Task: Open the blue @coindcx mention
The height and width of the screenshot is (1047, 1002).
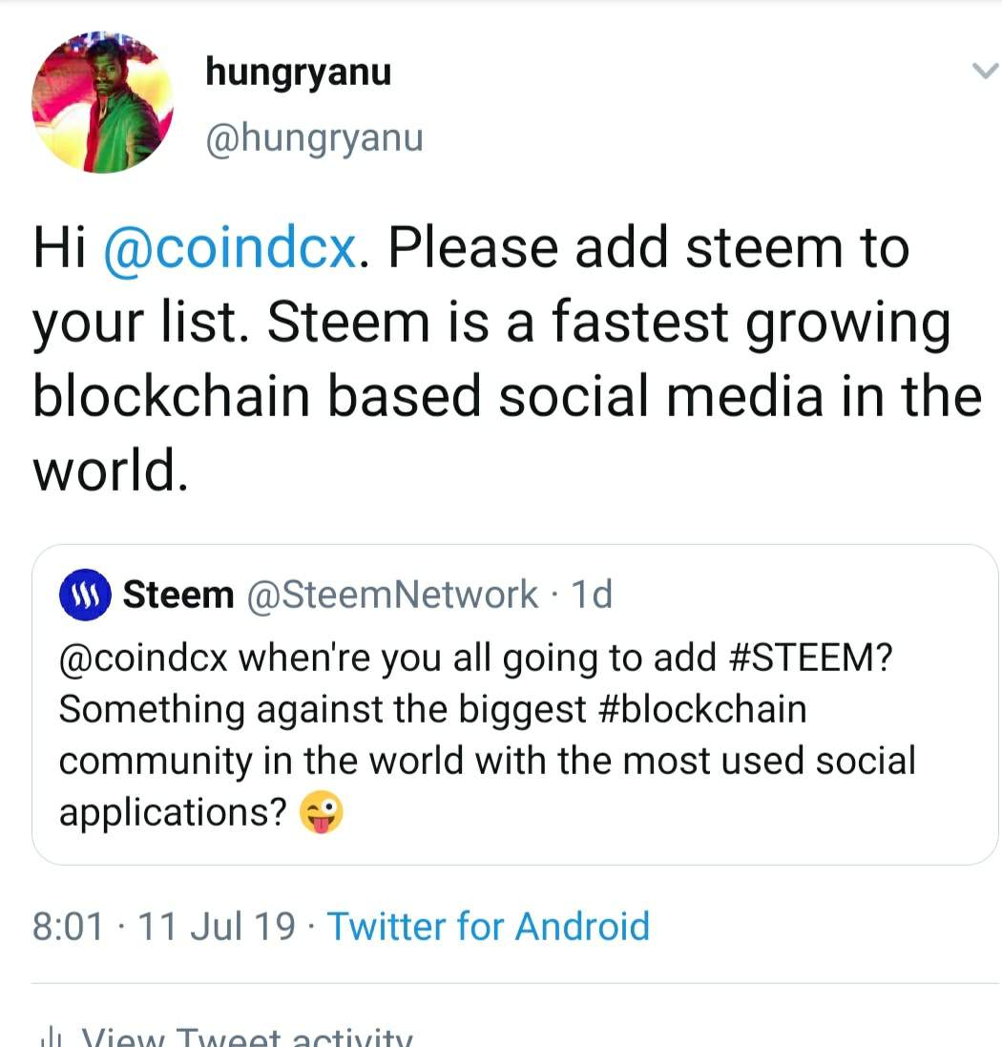Action: 231,248
